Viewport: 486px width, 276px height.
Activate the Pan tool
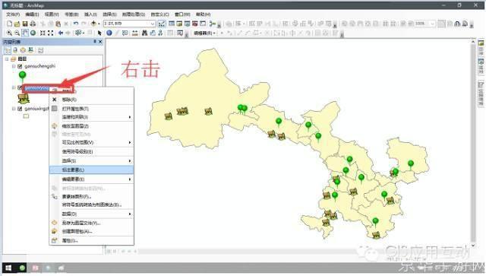tap(25, 33)
